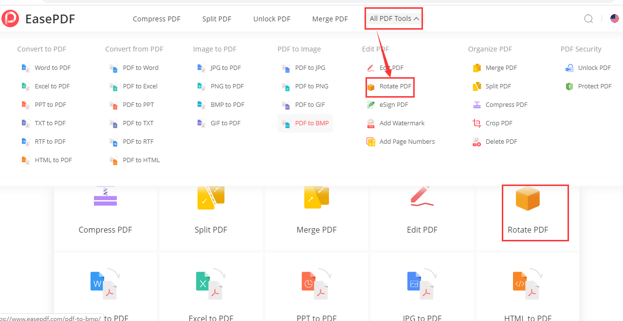This screenshot has width=623, height=321.
Task: Open the Compress PDF tool card
Action: [x=105, y=218]
